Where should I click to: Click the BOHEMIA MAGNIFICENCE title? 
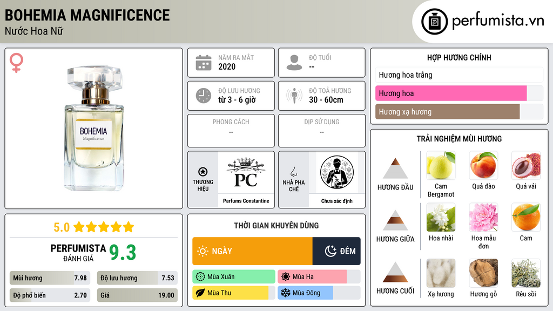(x=87, y=15)
